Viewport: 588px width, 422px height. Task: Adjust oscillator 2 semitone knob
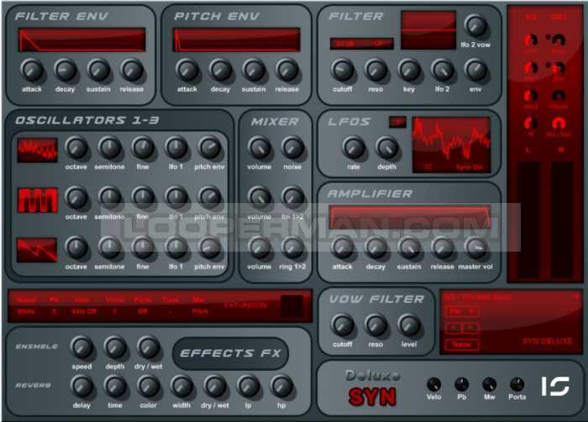tap(109, 197)
